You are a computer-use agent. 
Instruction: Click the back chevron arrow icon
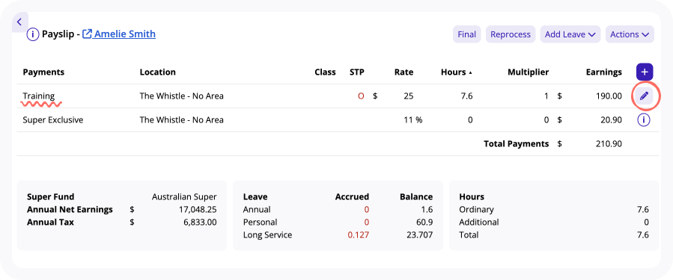[x=19, y=22]
